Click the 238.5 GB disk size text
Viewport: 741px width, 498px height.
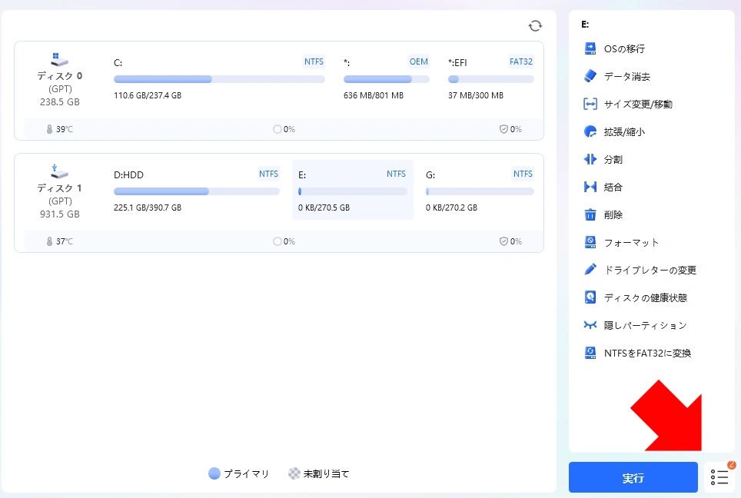click(59, 102)
